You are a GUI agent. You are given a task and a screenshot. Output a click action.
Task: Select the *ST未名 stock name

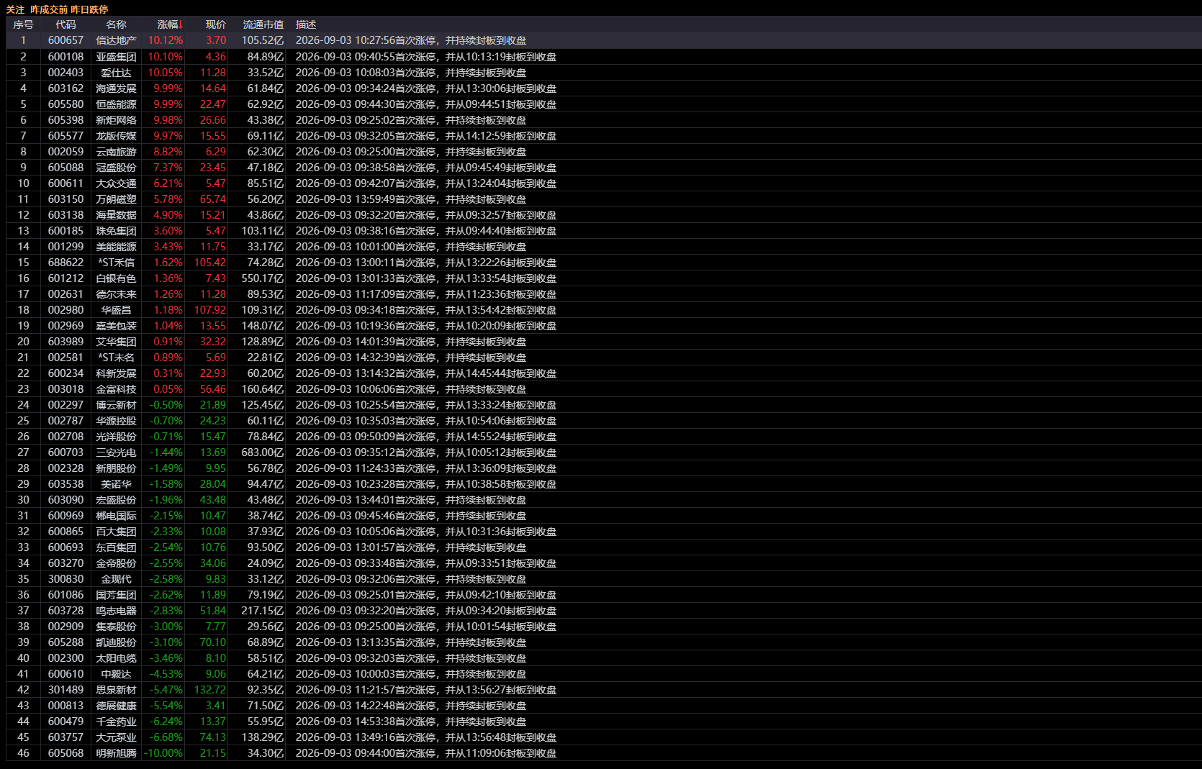point(116,357)
